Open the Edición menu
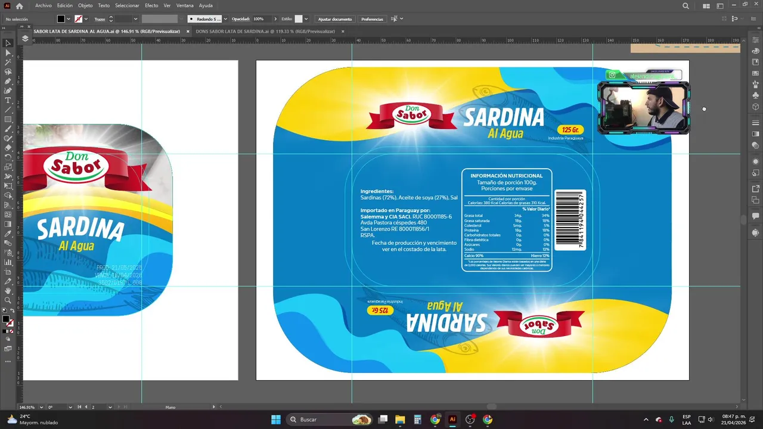763x429 pixels. 65,5
